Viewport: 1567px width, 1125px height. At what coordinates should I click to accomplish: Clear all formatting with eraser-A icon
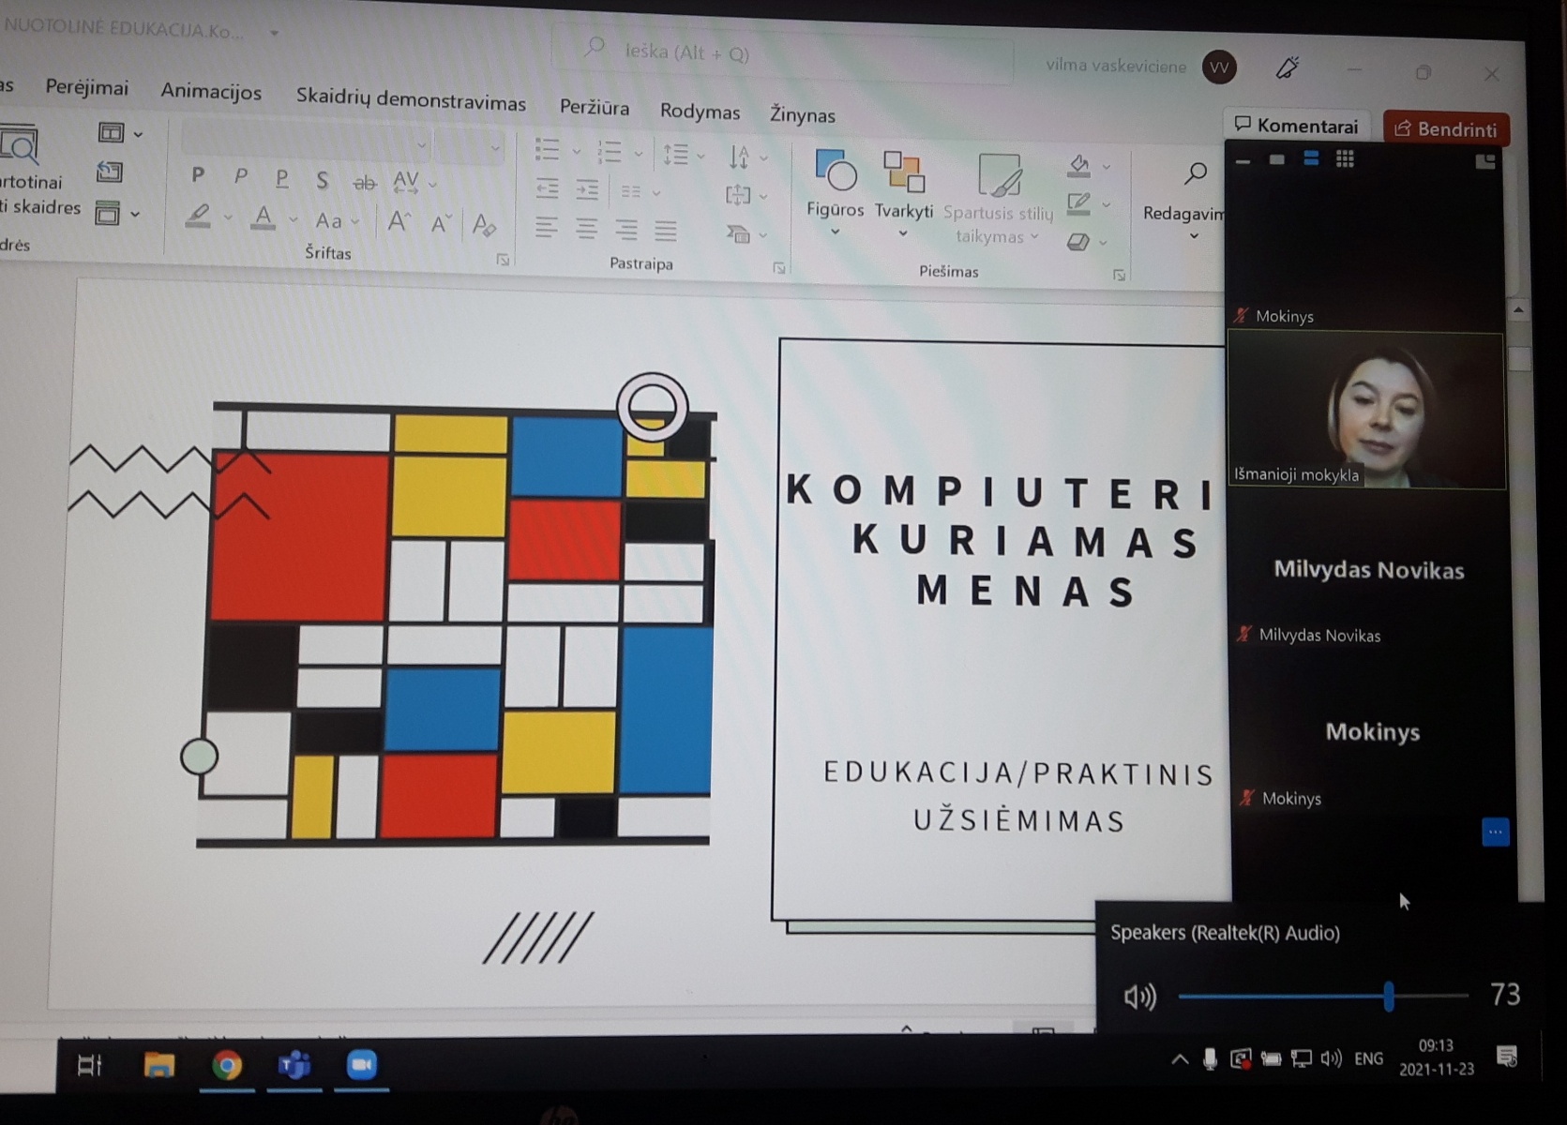(x=484, y=225)
